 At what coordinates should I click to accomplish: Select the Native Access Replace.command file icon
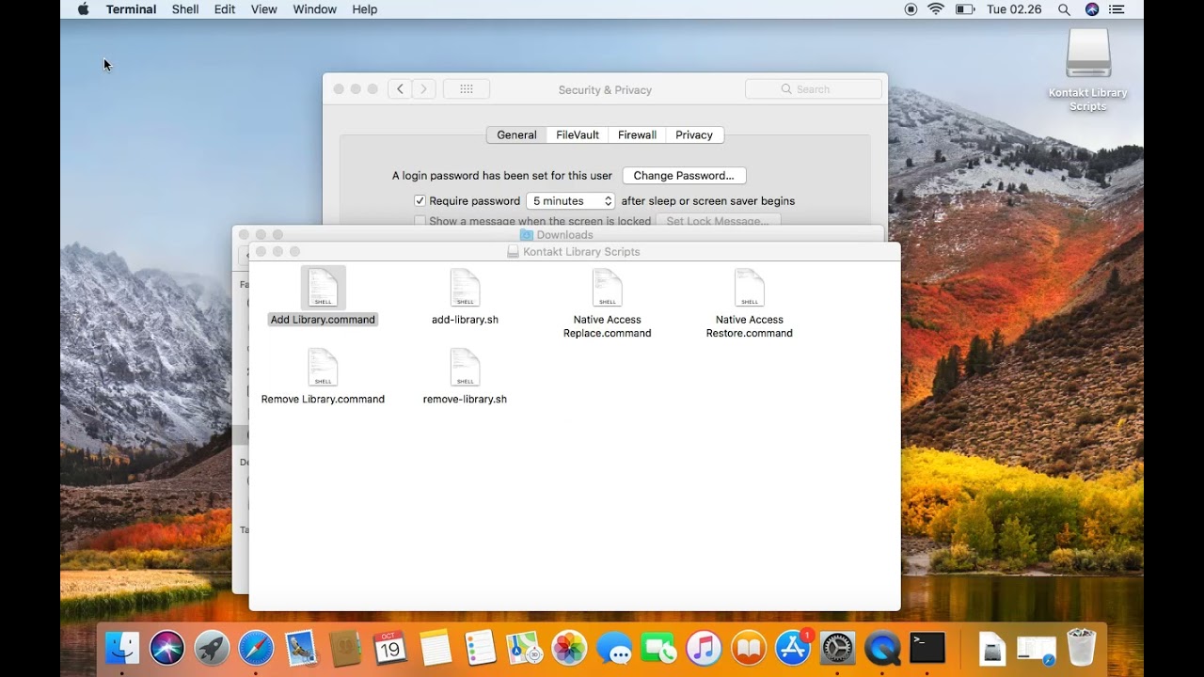point(607,288)
